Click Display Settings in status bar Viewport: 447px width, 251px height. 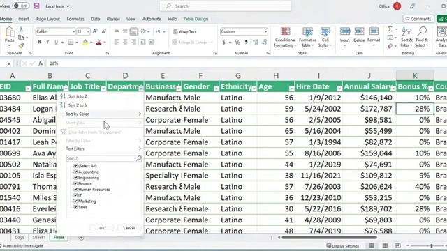coord(343,246)
